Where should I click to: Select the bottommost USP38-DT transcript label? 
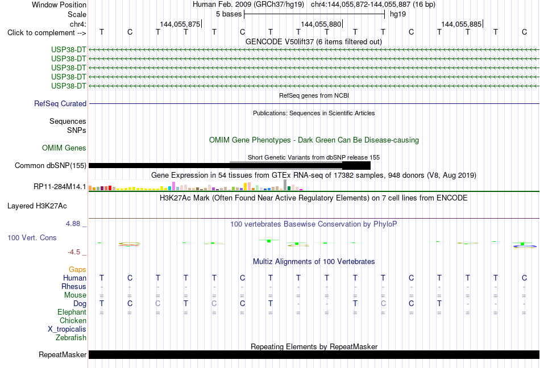click(69, 86)
